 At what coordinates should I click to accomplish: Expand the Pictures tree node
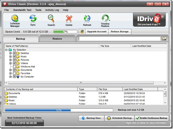click(x=10, y=60)
